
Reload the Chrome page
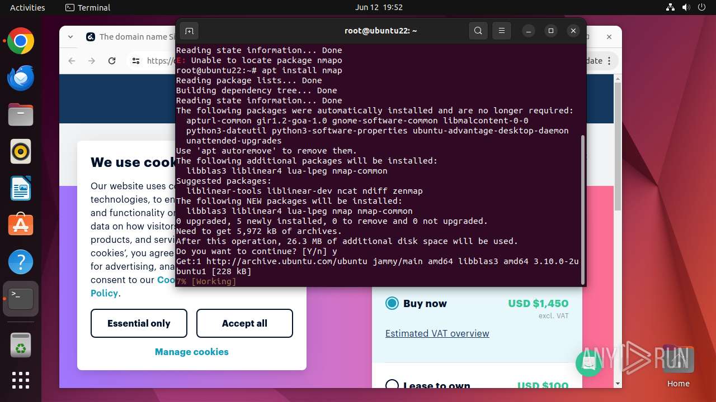tap(112, 61)
